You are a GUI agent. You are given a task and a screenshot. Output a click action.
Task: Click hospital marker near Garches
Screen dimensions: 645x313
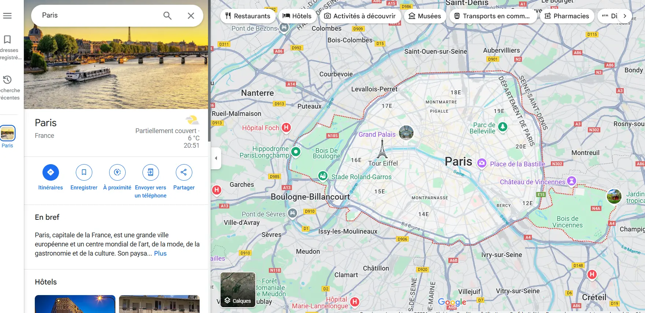click(x=216, y=190)
